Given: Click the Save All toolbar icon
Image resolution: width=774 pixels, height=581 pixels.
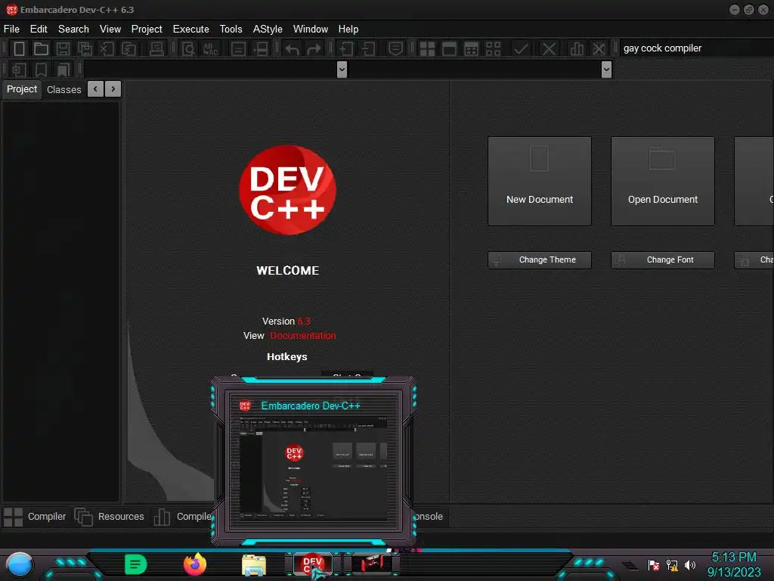Looking at the screenshot, I should click(85, 48).
